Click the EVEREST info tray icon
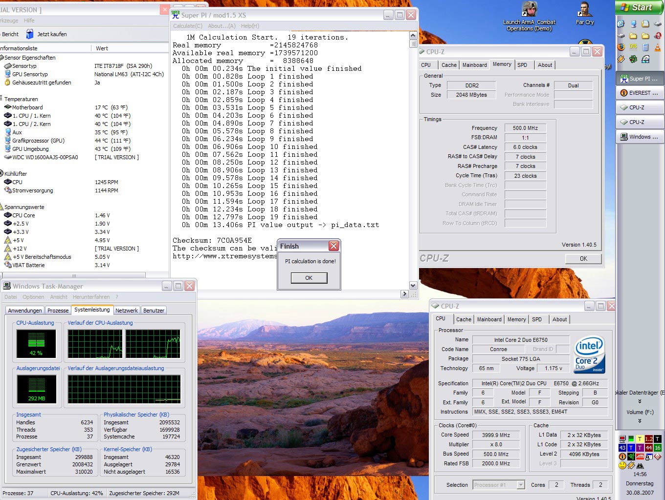 [622, 457]
